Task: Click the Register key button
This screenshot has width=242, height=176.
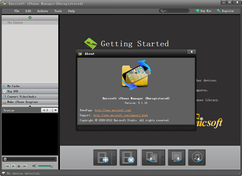Action: click(225, 11)
